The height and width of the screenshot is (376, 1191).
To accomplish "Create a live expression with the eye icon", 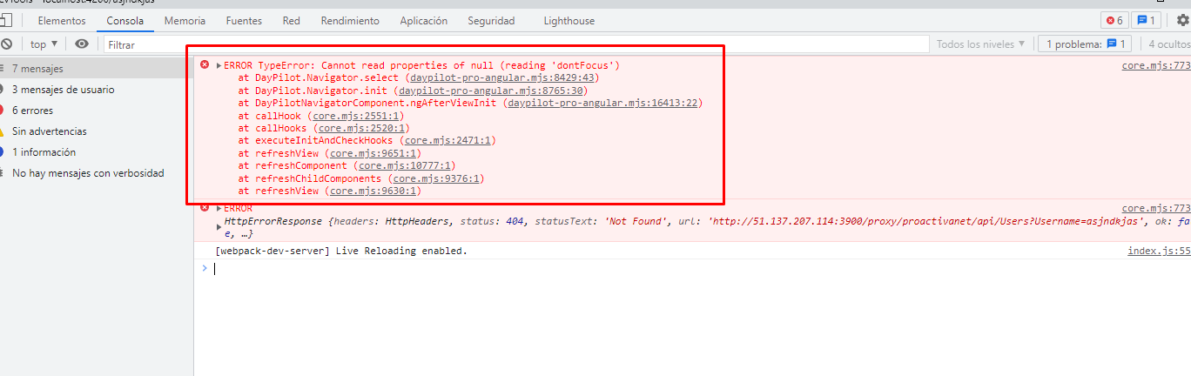I will coord(82,44).
